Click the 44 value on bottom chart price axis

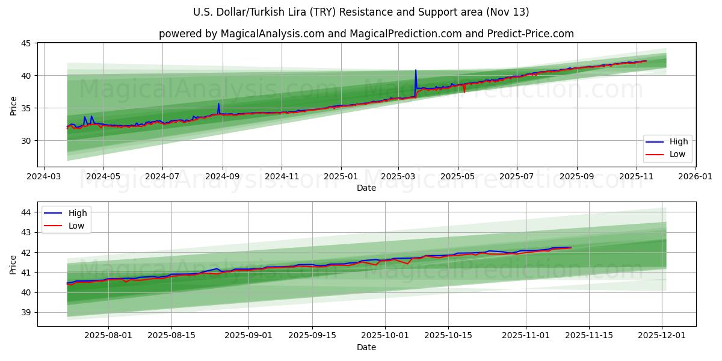tap(25, 212)
